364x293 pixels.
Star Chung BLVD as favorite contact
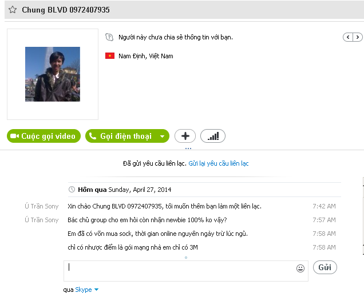(x=13, y=10)
